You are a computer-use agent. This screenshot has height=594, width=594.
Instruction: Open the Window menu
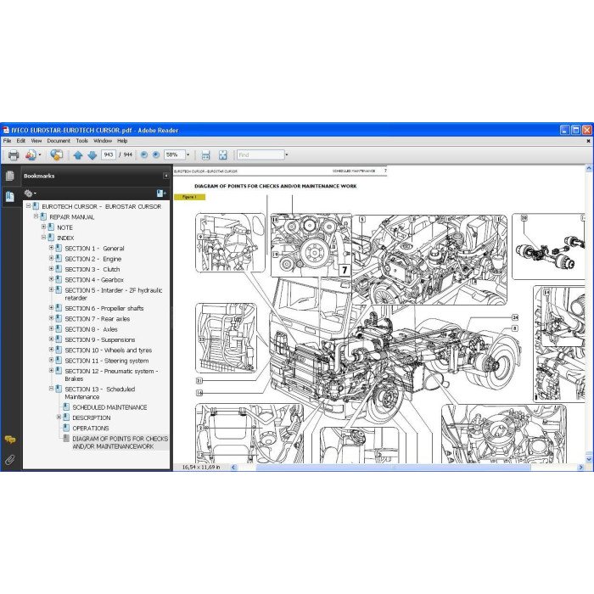(103, 141)
